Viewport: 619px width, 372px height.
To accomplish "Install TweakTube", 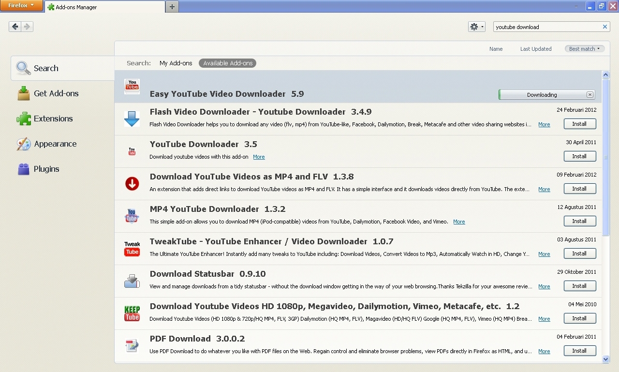I will coord(580,253).
